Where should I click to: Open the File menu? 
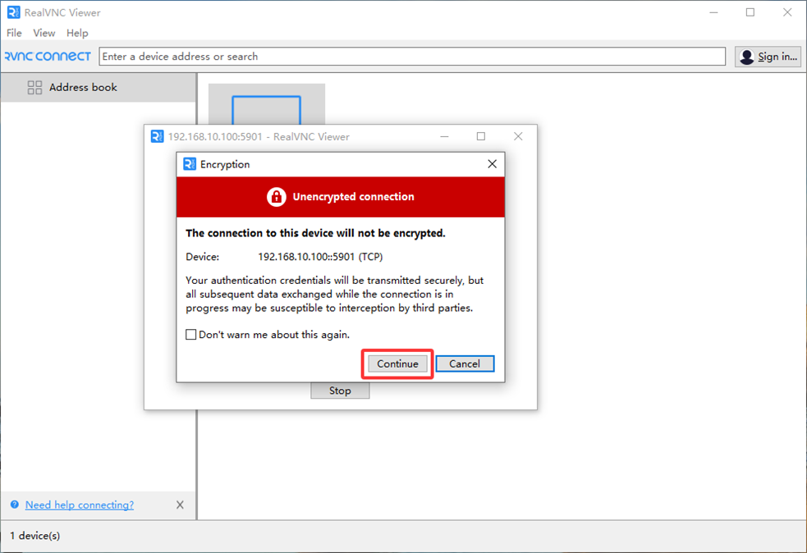[14, 33]
